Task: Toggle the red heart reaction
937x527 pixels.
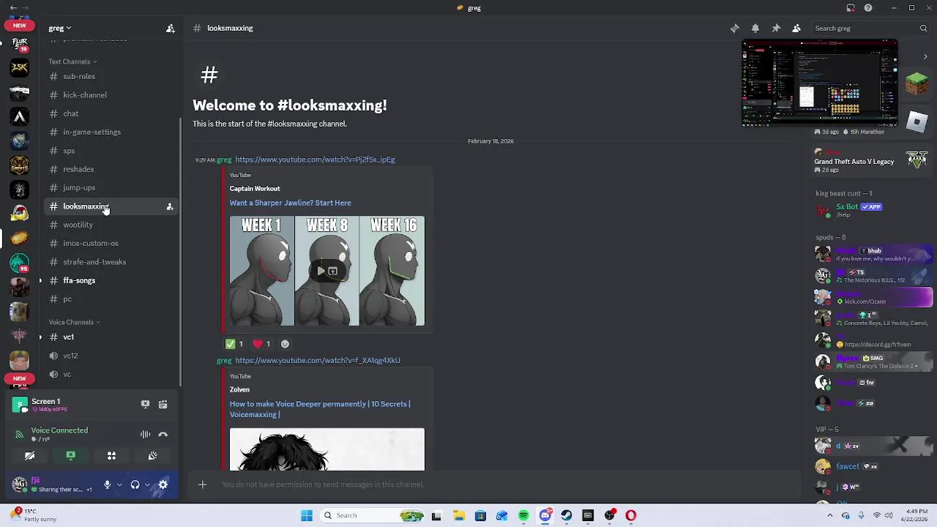Action: 262,344
